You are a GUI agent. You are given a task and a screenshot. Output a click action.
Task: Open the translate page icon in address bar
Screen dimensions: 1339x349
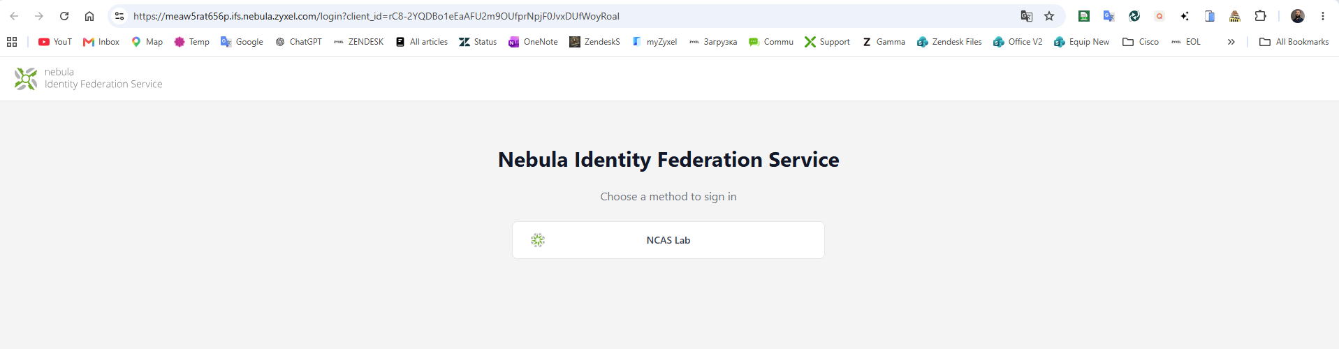[x=1026, y=16]
